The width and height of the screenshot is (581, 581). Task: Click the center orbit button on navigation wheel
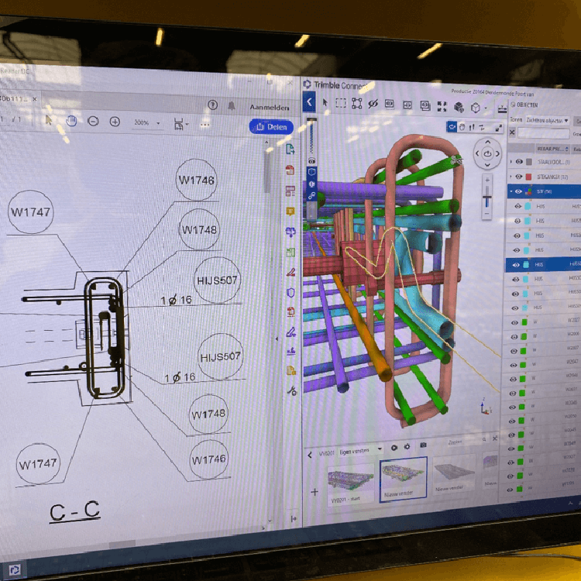[x=487, y=153]
